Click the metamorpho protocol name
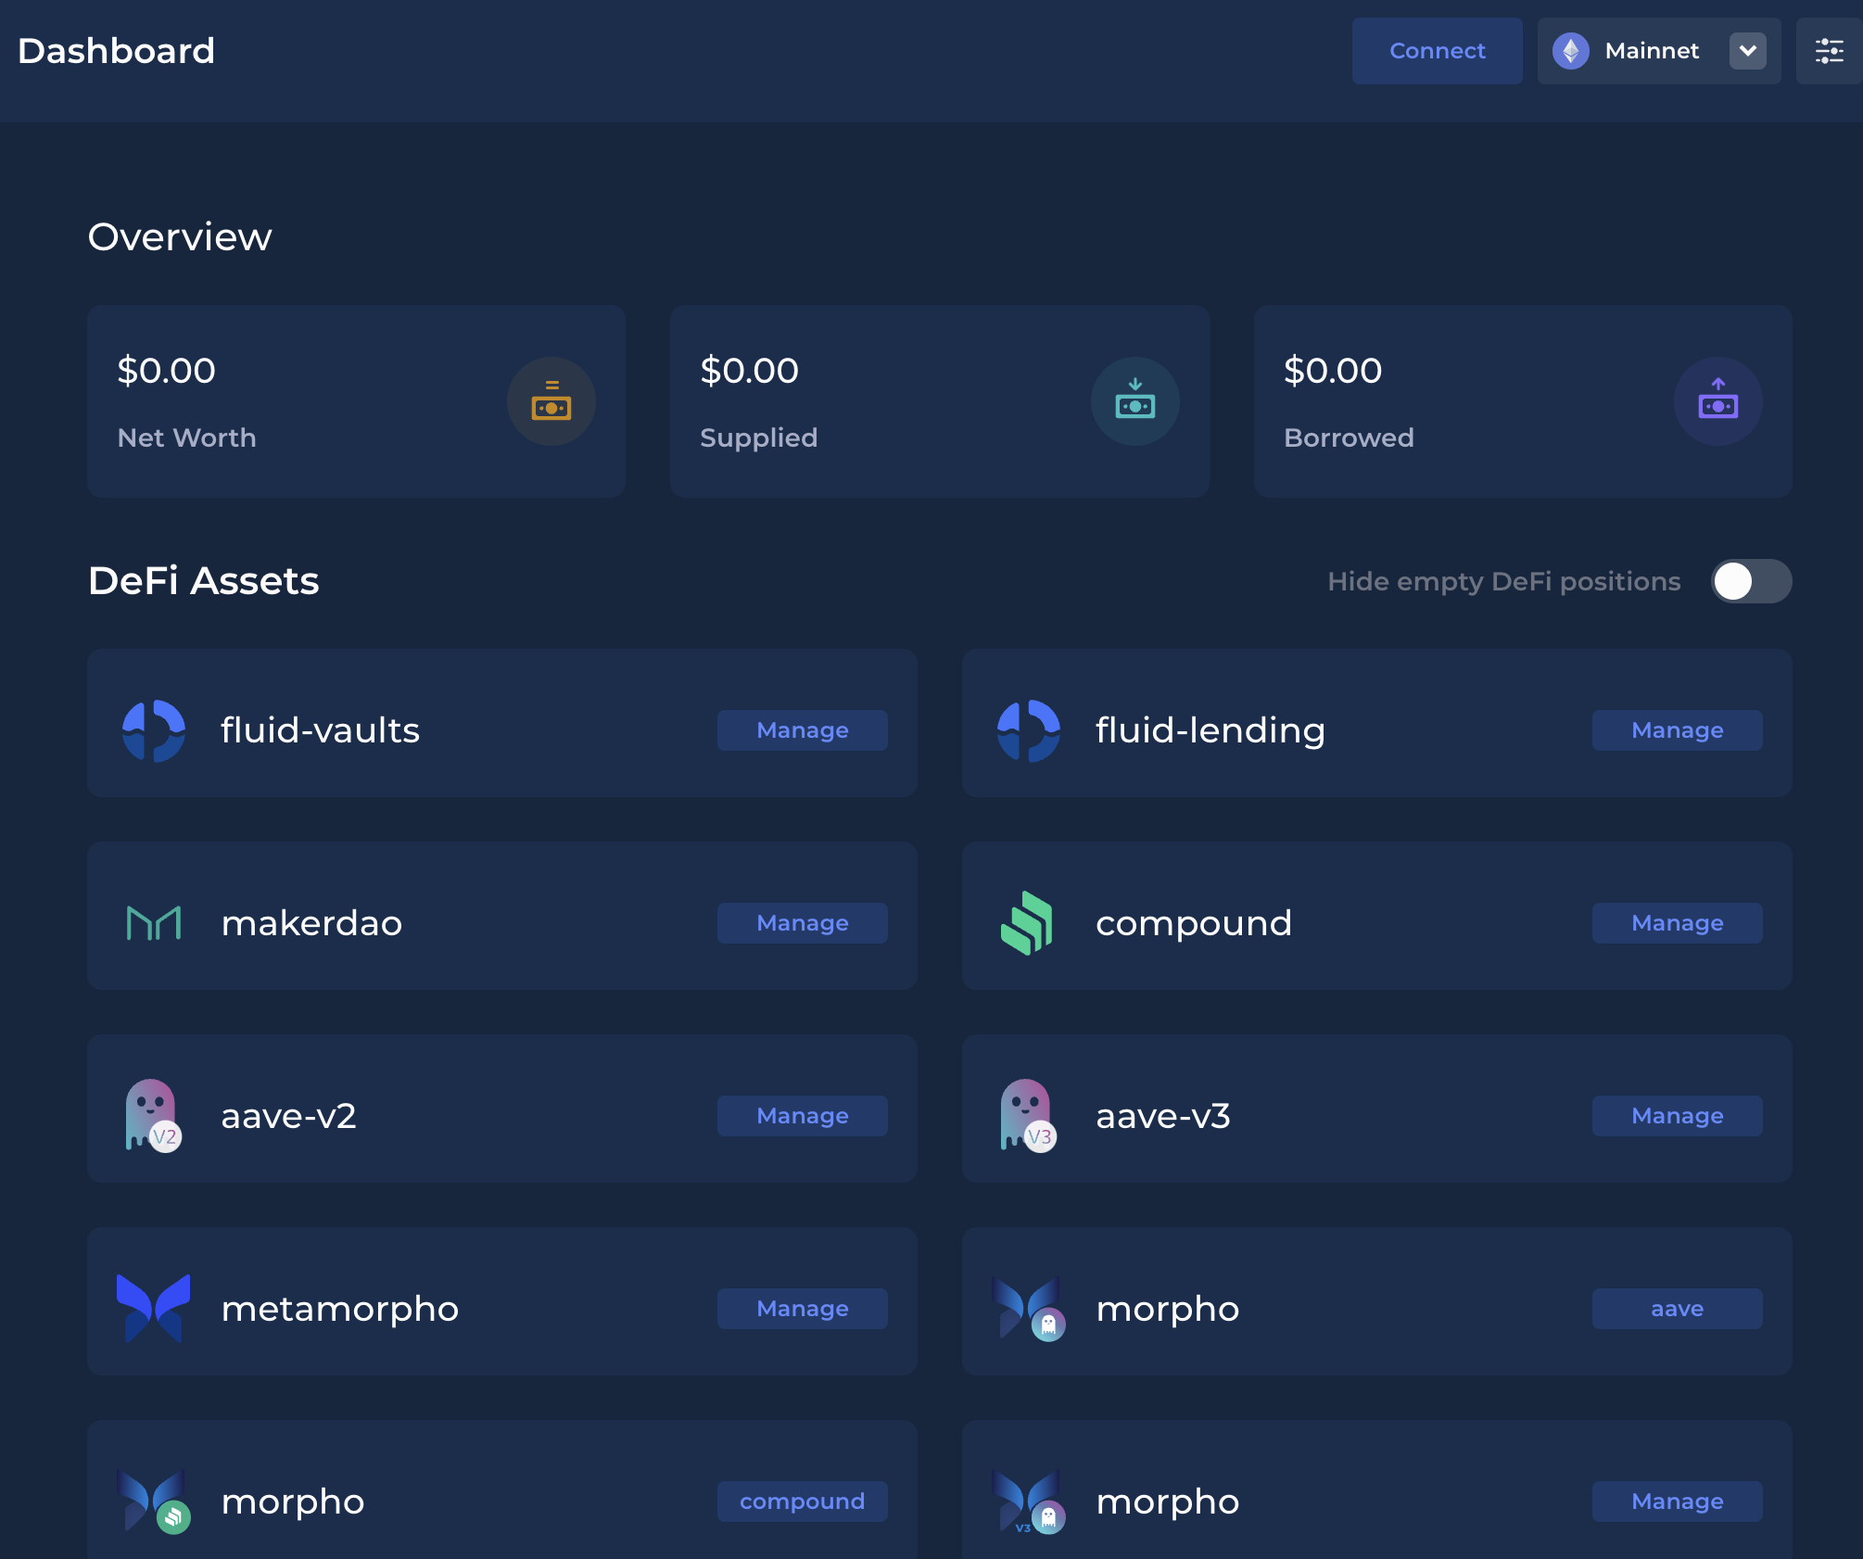 [339, 1309]
